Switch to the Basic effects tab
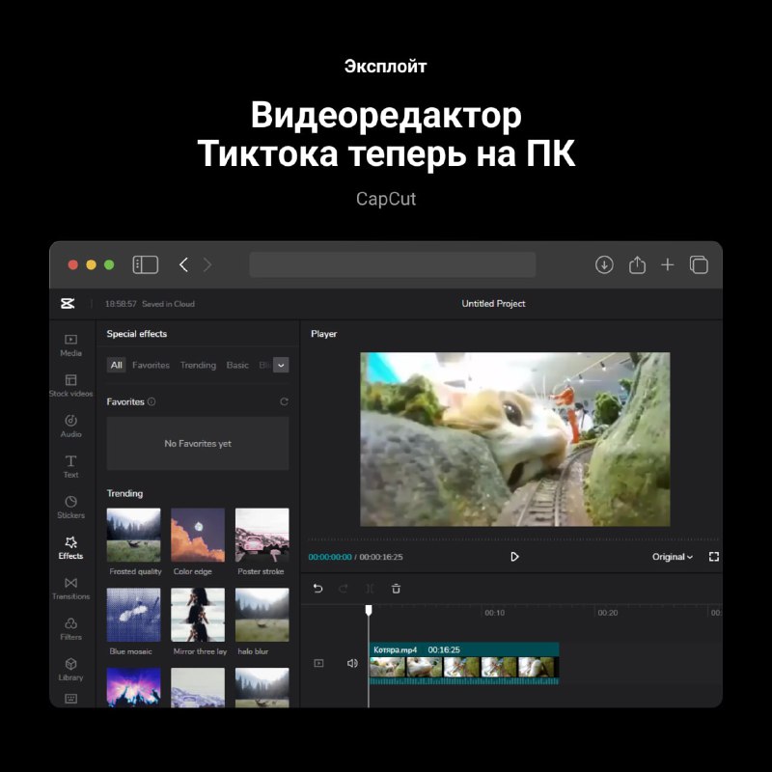This screenshot has height=772, width=772. point(237,365)
